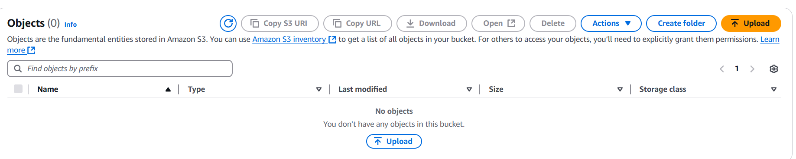The width and height of the screenshot is (796, 159).
Task: Click the Download button
Action: [x=432, y=23]
